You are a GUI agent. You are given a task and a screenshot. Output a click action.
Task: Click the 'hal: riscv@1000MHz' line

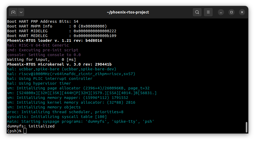pyautogui.click(x=71, y=74)
